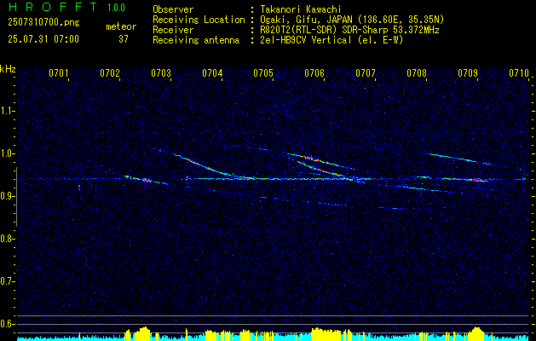Image resolution: width=536 pixels, height=341 pixels.
Task: Select antenna text 2el-HB9CV Vertical
Action: tap(306, 40)
